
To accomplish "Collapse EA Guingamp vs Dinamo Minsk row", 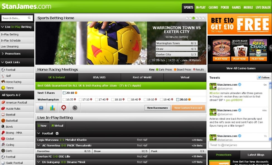I will pyautogui.click(x=39, y=162).
